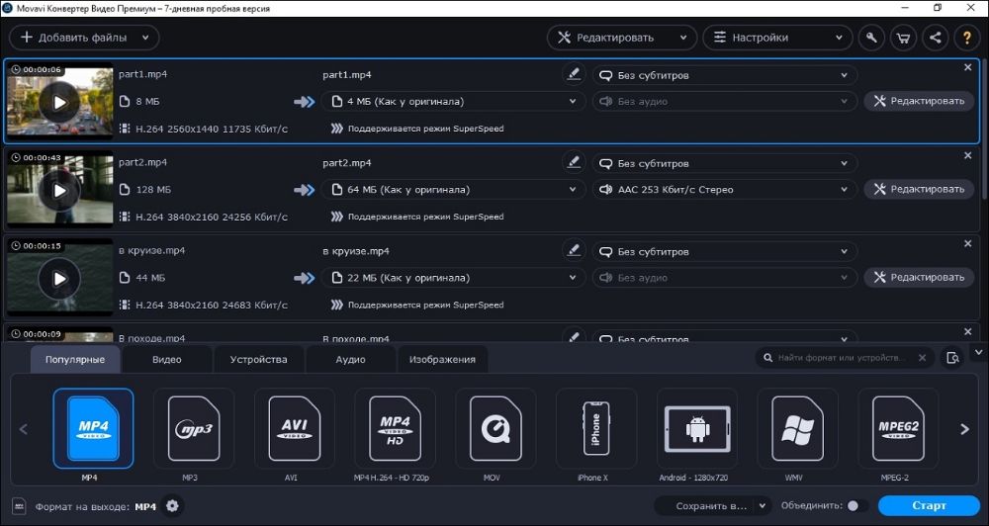
Task: Click Редактировать button for в круизе.mp4
Action: tap(919, 278)
